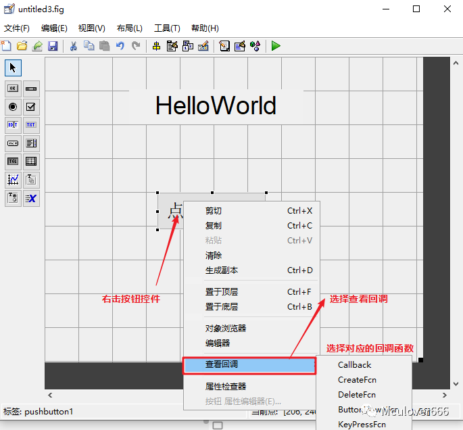This screenshot has height=430, width=463.
Task: Click the vertical scrollbar down arrow
Action: pyautogui.click(x=456, y=384)
